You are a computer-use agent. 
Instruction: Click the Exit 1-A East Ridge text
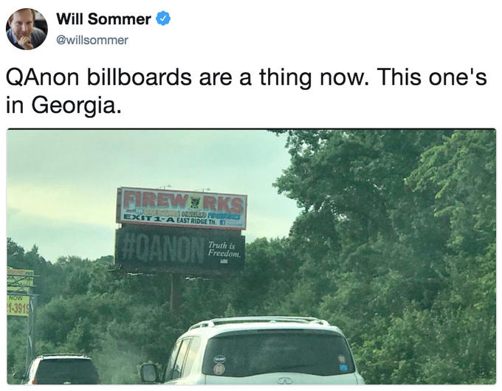[x=171, y=221]
